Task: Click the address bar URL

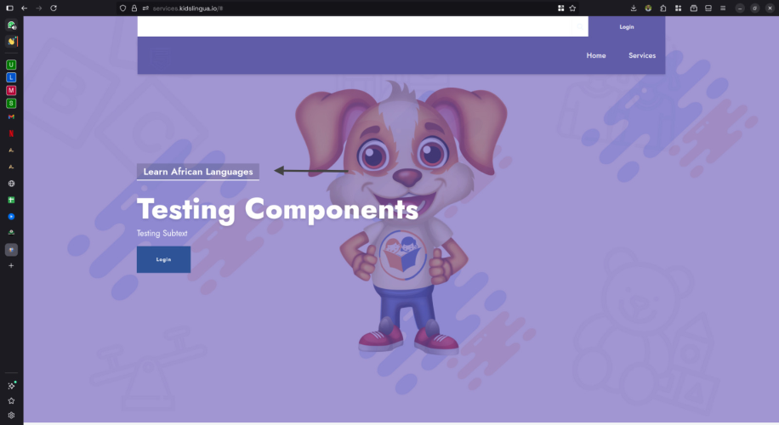Action: [188, 8]
